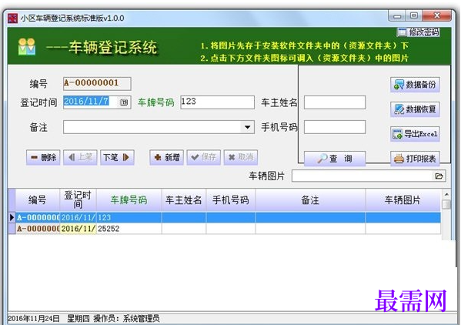
Task: Click the date cell in row 25252
Action: 78,229
